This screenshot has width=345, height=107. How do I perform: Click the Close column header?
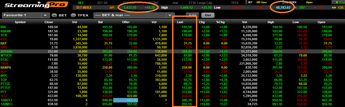click(x=49, y=22)
